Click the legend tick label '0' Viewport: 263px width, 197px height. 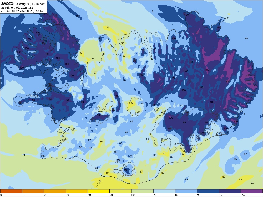click(x=1, y=195)
